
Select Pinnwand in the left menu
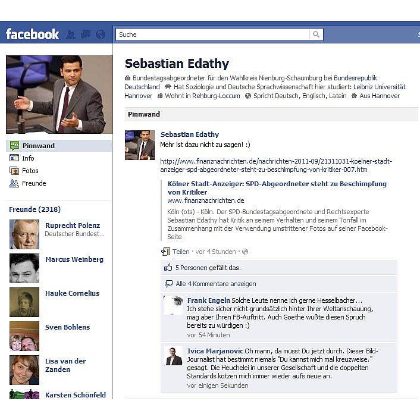tap(59, 146)
